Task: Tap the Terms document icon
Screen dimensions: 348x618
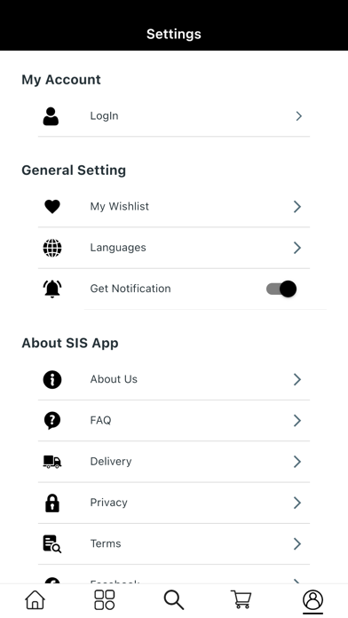Action: click(x=52, y=544)
